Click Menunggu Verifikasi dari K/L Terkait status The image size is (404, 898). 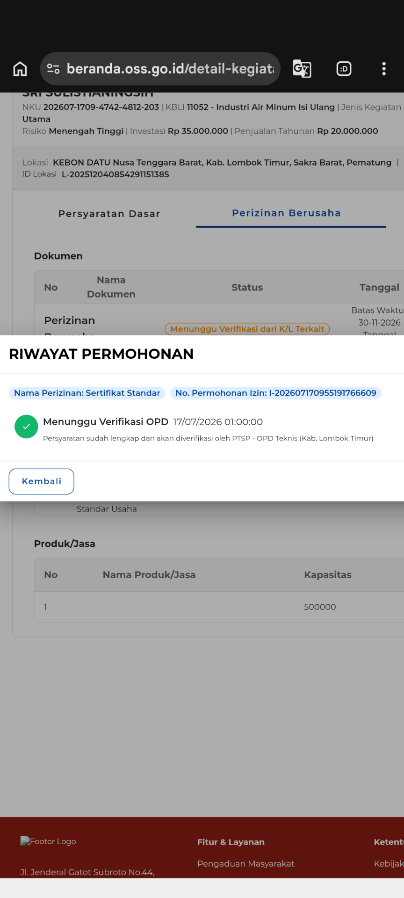(247, 329)
